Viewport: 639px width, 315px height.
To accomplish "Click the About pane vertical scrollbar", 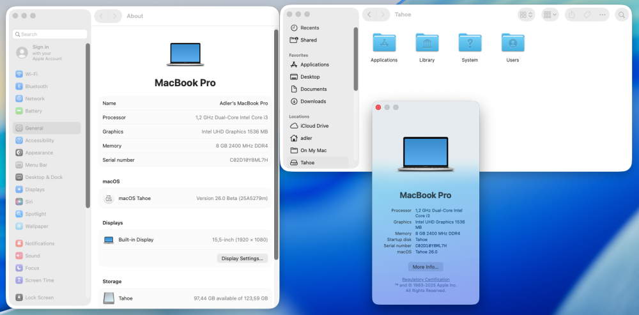I will [276, 144].
